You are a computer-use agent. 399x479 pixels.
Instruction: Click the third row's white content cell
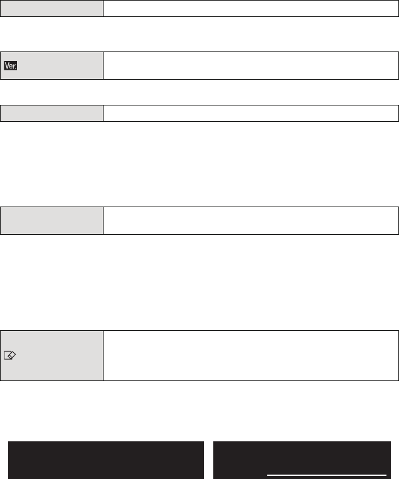point(250,113)
